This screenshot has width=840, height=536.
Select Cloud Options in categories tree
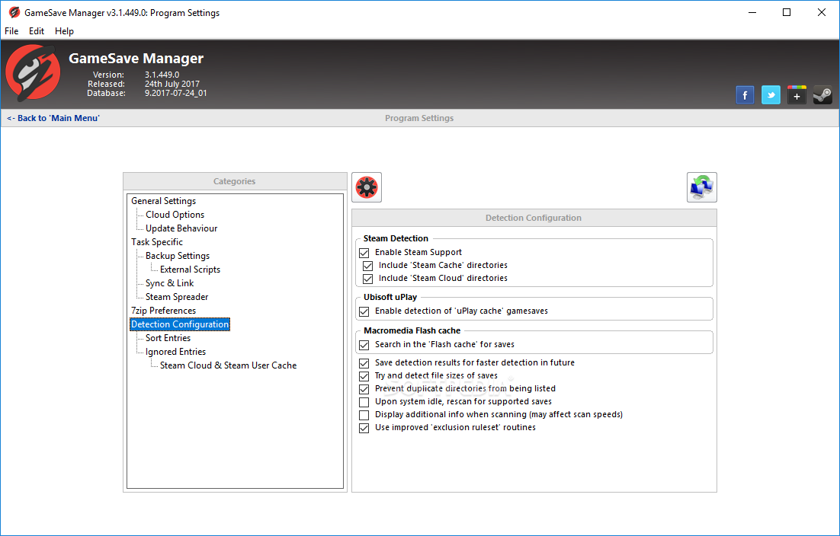pyautogui.click(x=175, y=215)
